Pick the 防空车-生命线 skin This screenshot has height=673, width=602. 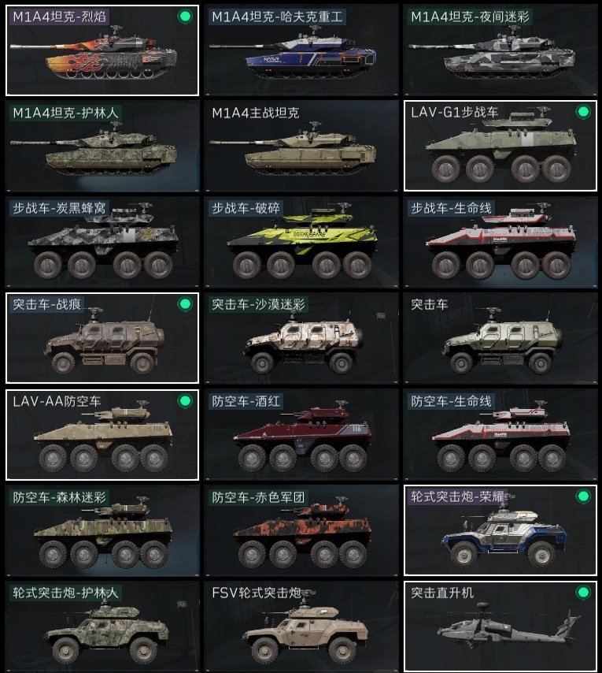coord(500,434)
